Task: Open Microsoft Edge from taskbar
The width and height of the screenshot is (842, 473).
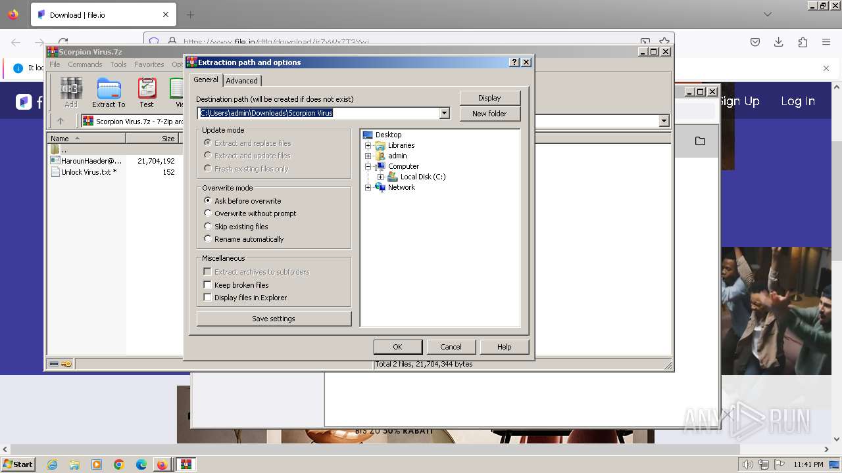Action: (x=141, y=464)
